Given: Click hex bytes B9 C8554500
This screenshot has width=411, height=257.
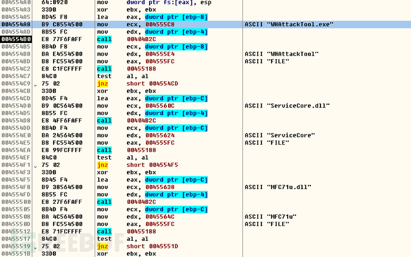Looking at the screenshot, I should pos(62,24).
